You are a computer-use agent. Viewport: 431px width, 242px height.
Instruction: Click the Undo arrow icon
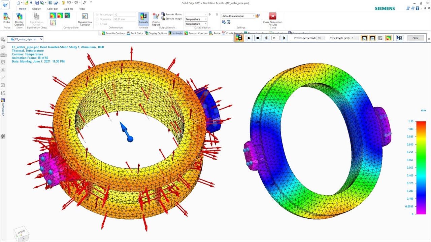(69, 3)
